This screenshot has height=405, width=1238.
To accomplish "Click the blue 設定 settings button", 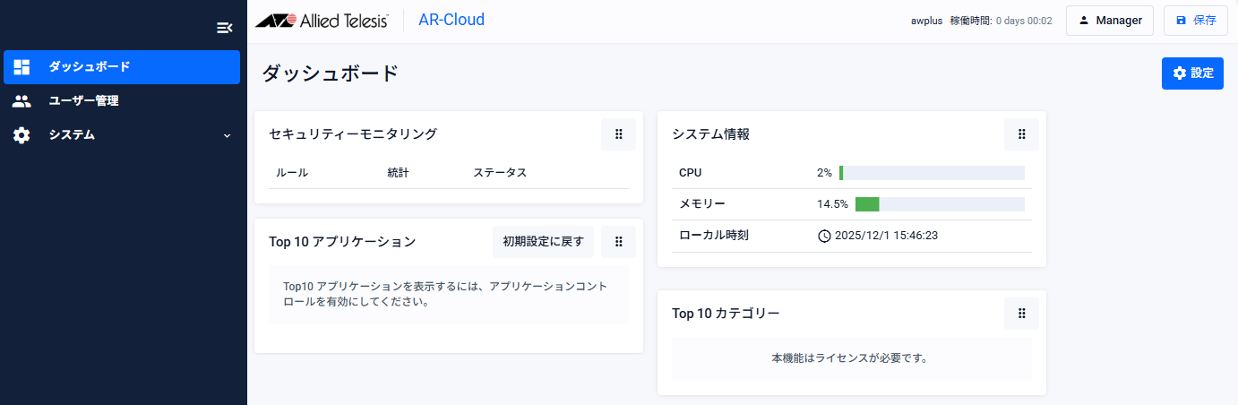I will pyautogui.click(x=1192, y=73).
